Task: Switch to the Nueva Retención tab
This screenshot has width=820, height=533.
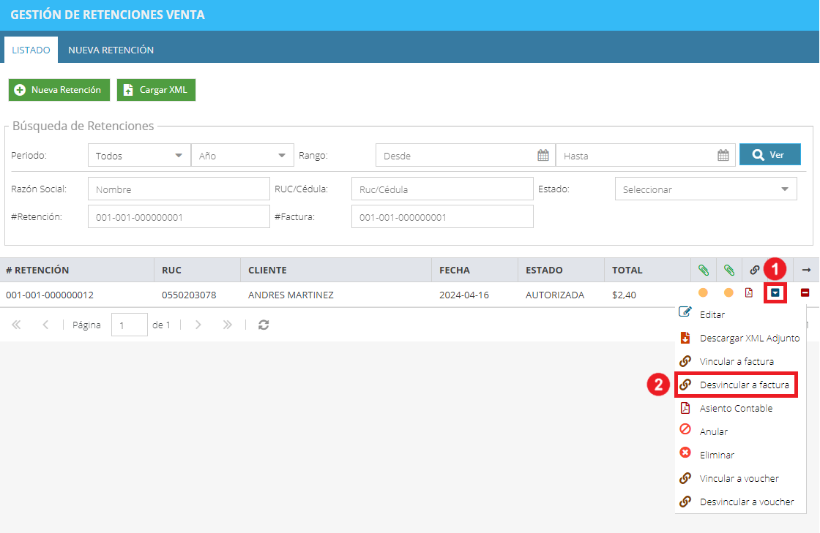Action: coord(111,50)
